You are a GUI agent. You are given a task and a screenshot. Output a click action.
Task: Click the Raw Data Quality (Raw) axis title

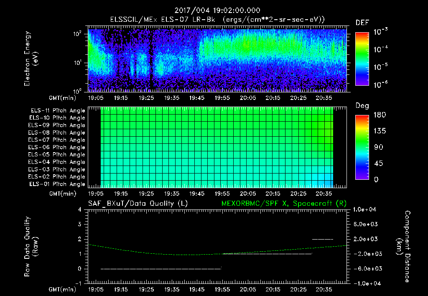(31, 247)
